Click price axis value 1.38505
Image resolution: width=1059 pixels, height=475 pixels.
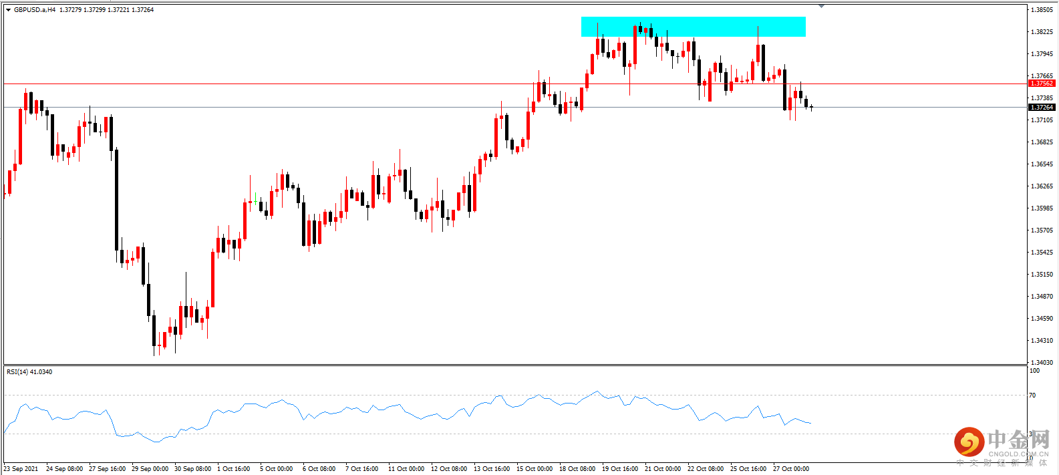1042,10
